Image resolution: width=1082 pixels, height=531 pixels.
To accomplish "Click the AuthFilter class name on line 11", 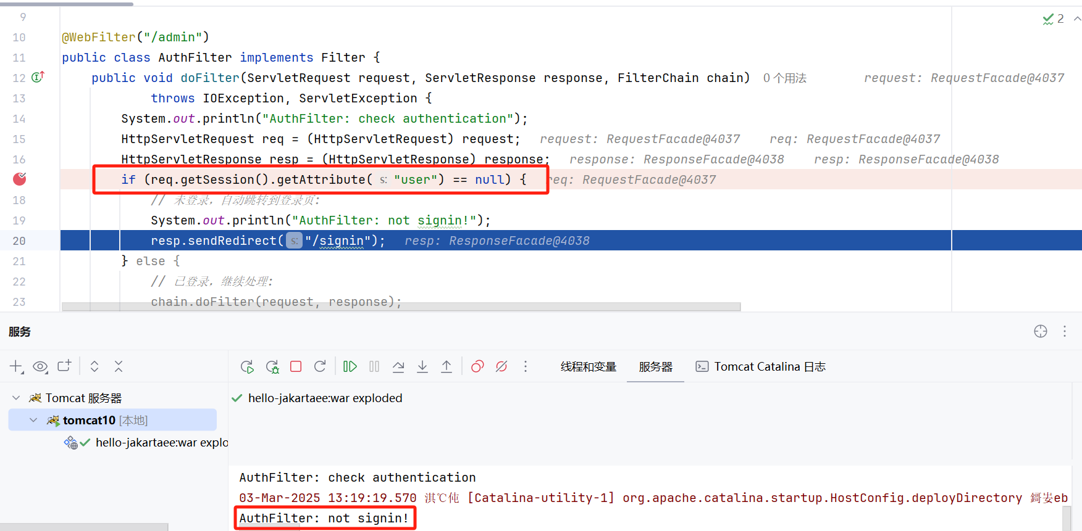I will (x=195, y=57).
